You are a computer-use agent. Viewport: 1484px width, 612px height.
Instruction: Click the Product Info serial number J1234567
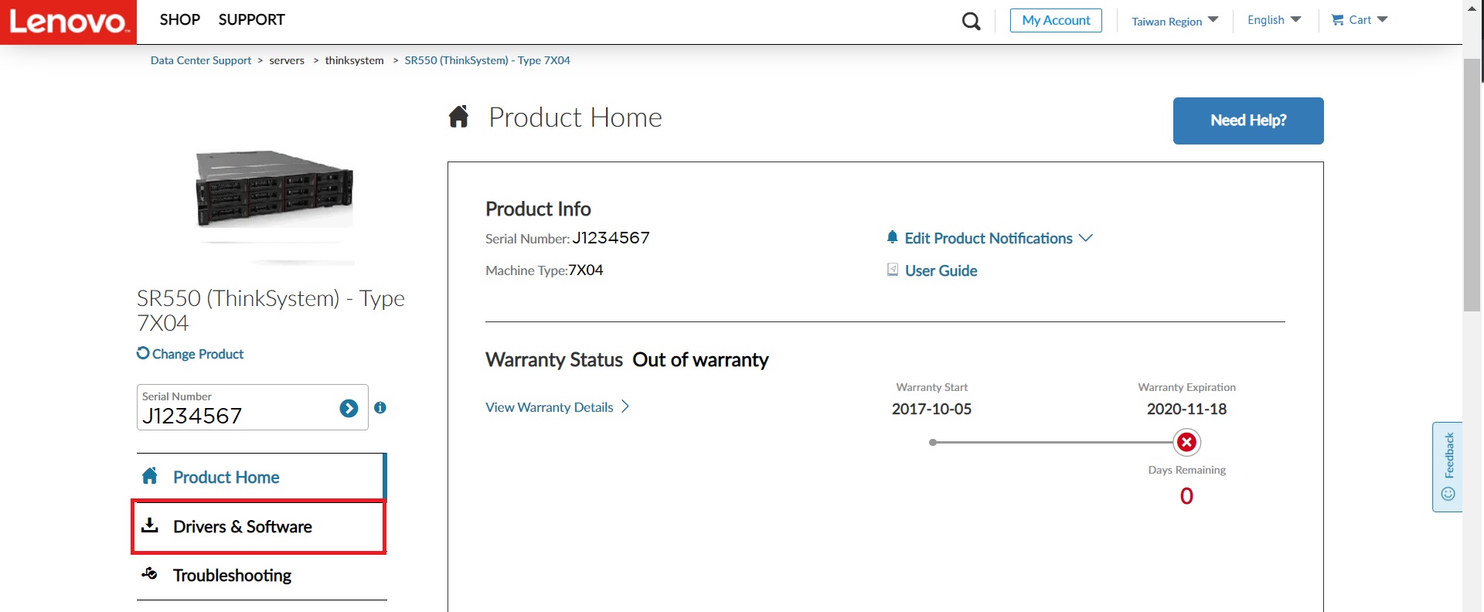(x=611, y=238)
